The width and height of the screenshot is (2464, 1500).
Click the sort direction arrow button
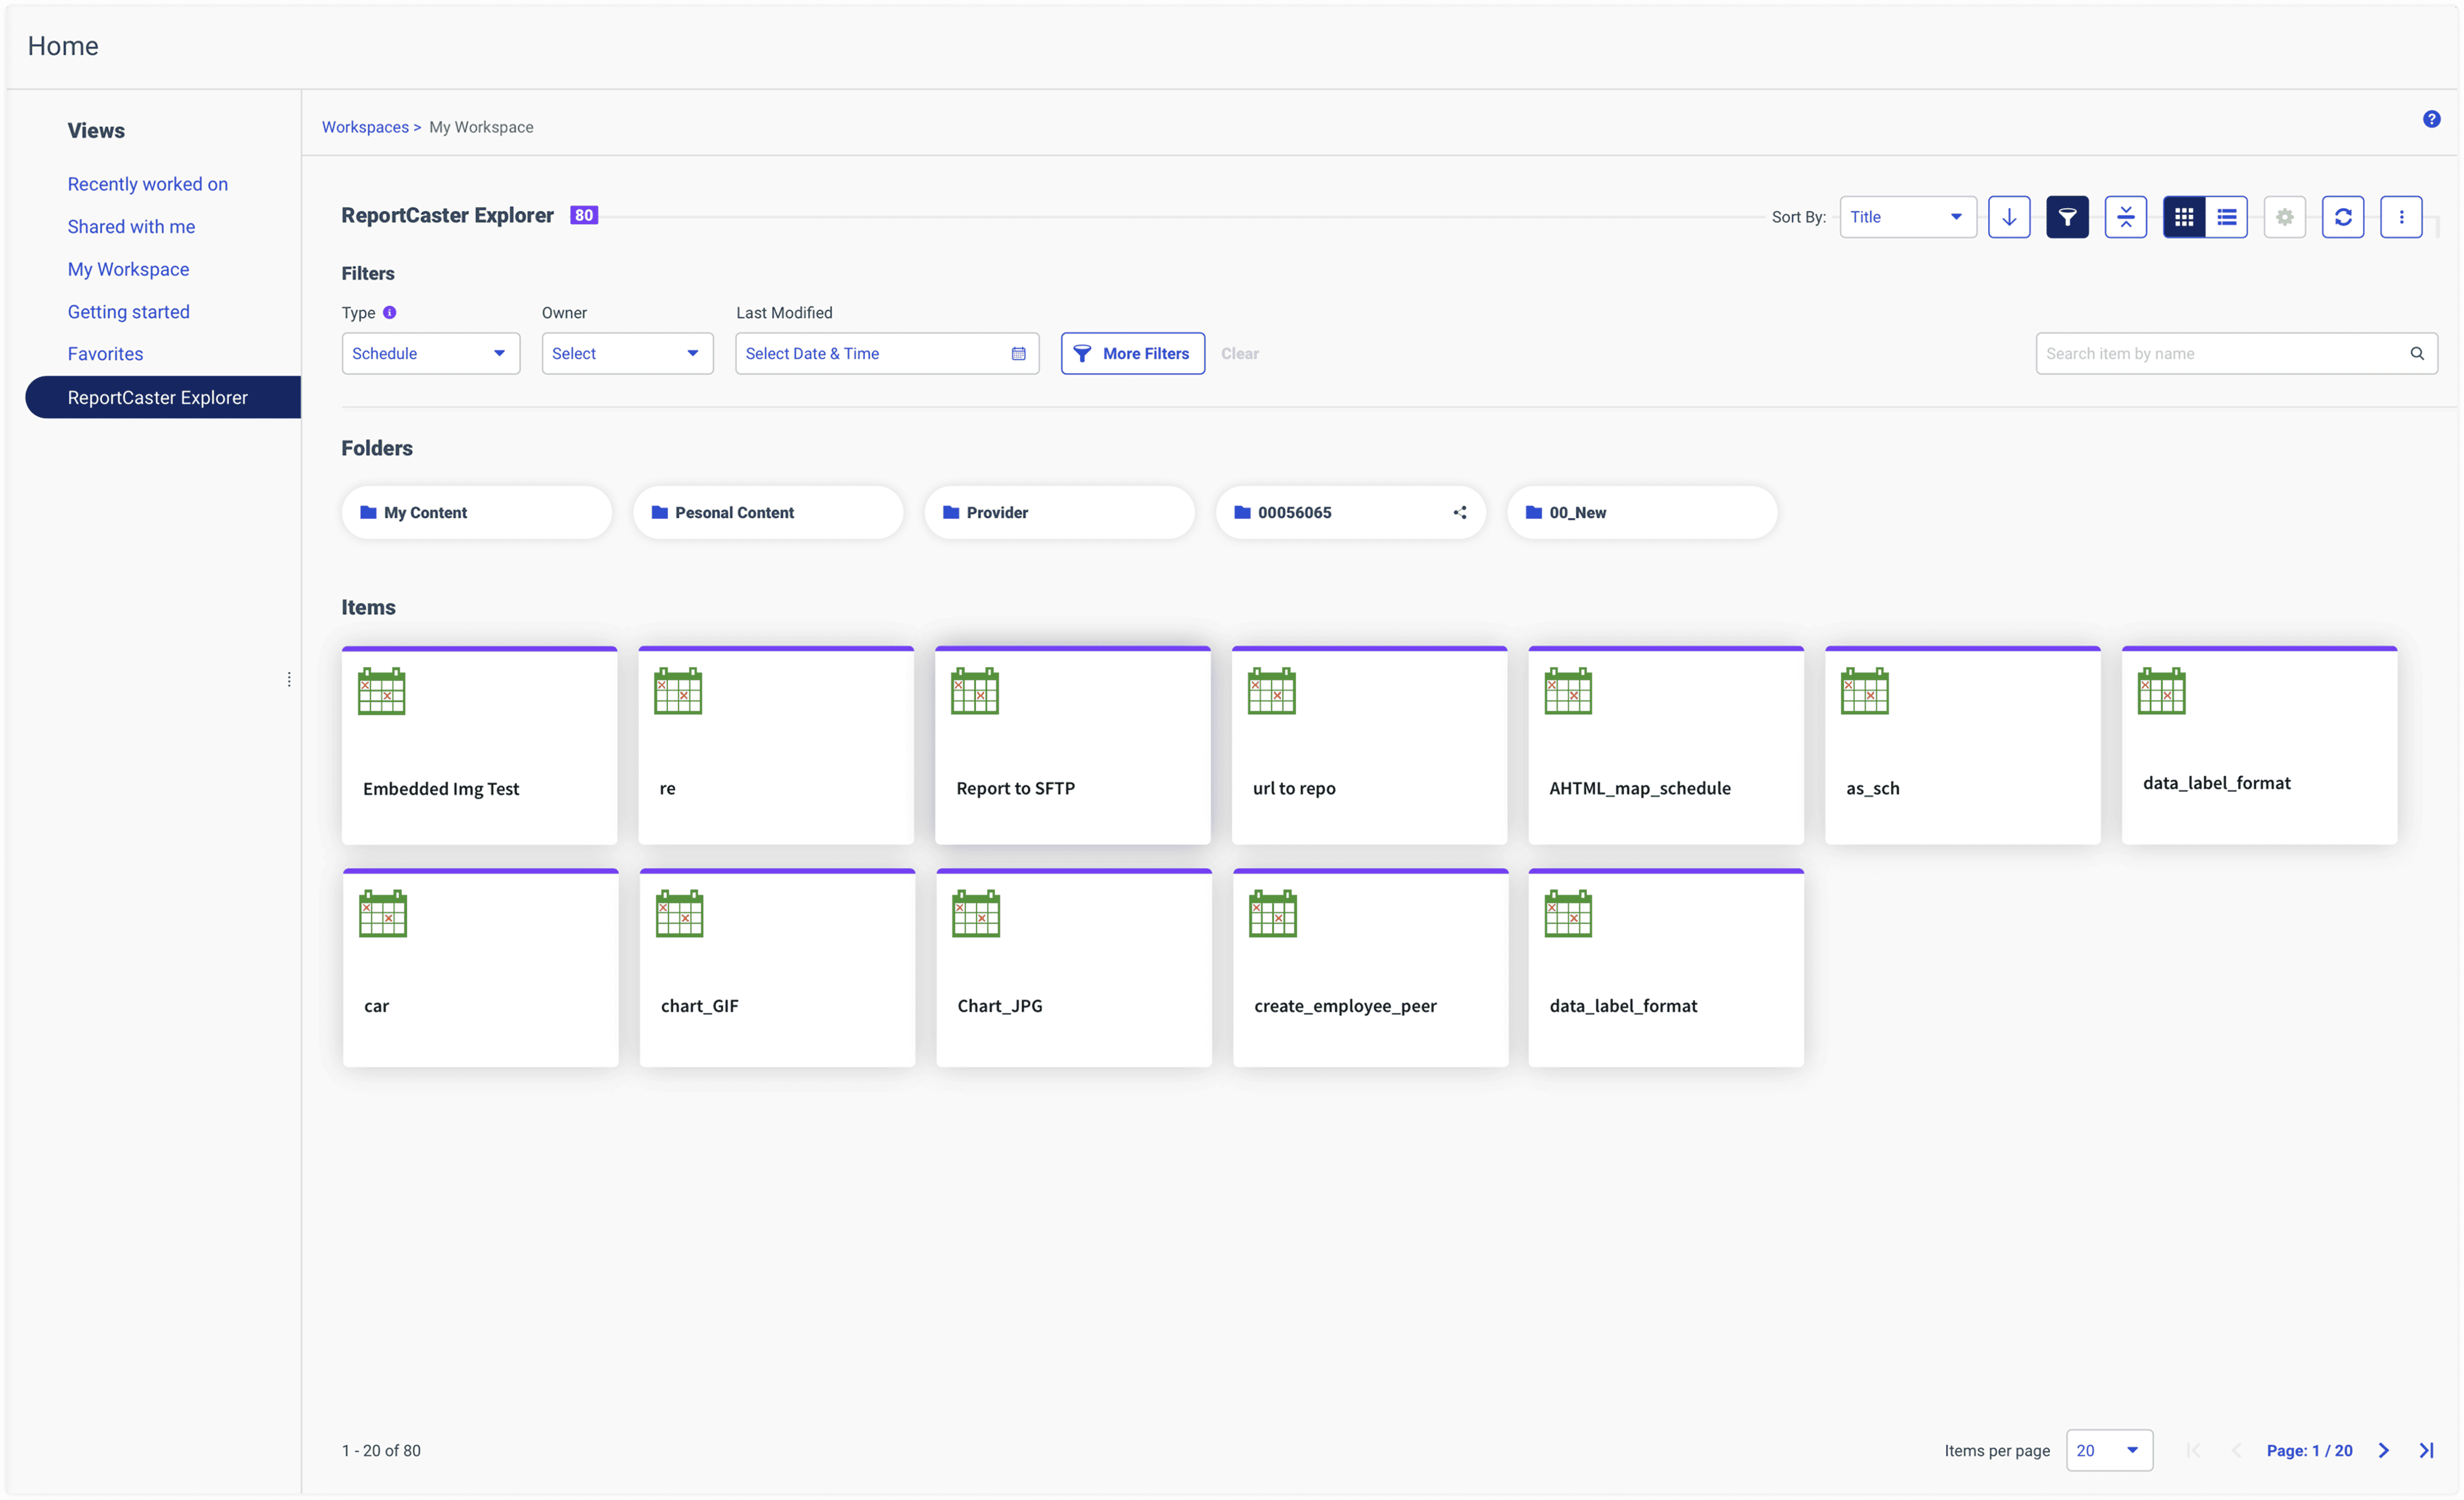pyautogui.click(x=2008, y=217)
